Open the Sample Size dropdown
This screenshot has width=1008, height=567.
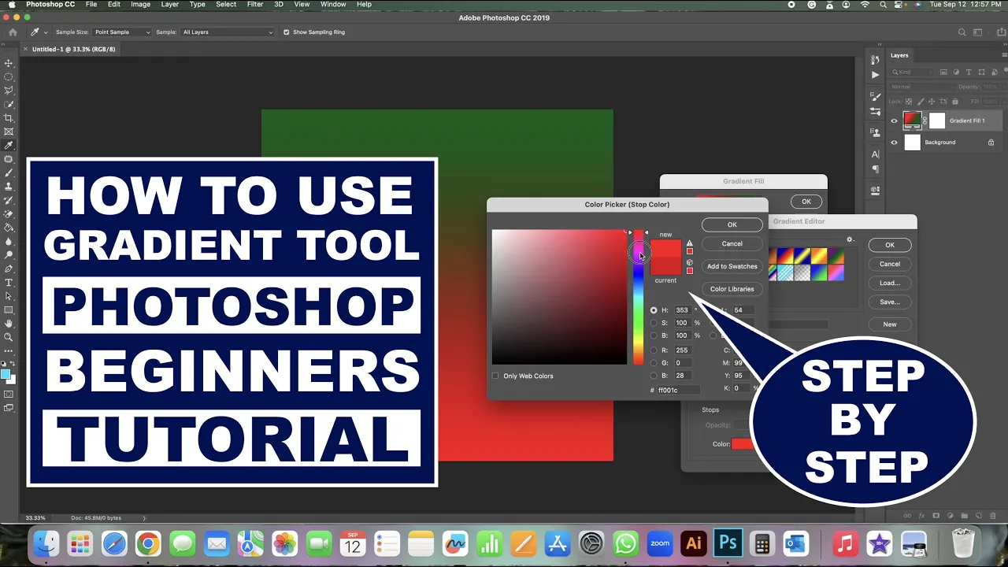coord(122,32)
